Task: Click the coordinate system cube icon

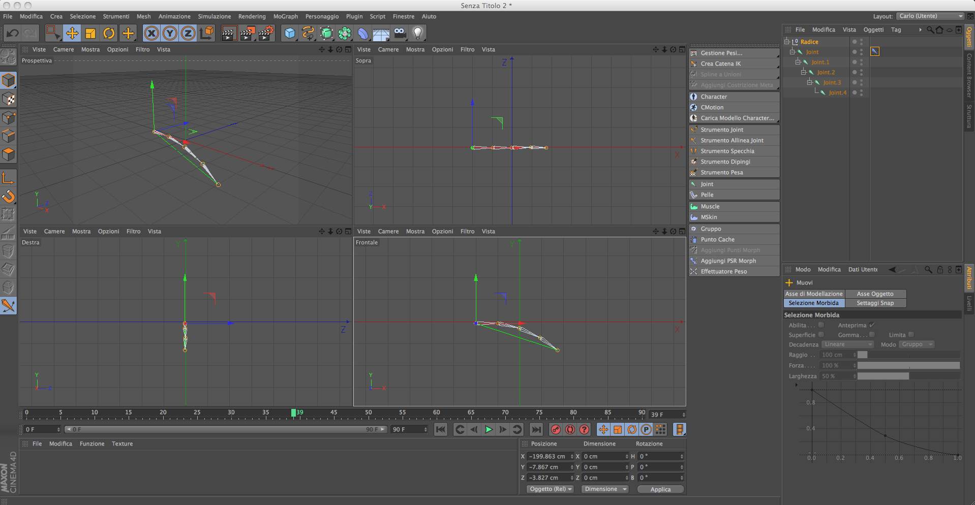Action: [207, 34]
